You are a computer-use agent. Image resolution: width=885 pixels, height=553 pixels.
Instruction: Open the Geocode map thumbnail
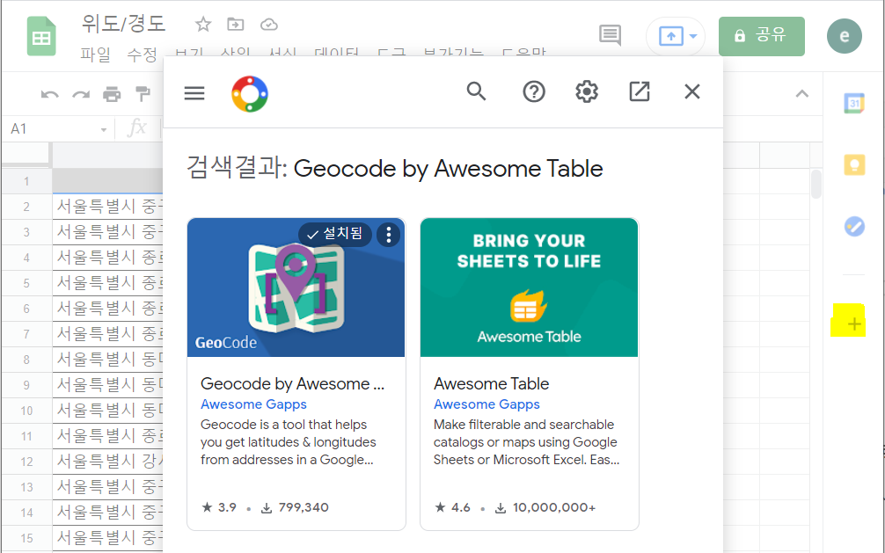tap(296, 287)
